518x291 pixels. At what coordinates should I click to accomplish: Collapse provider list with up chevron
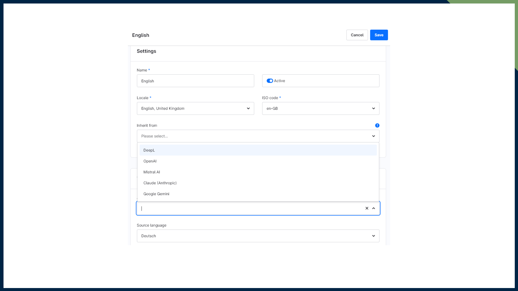374,208
